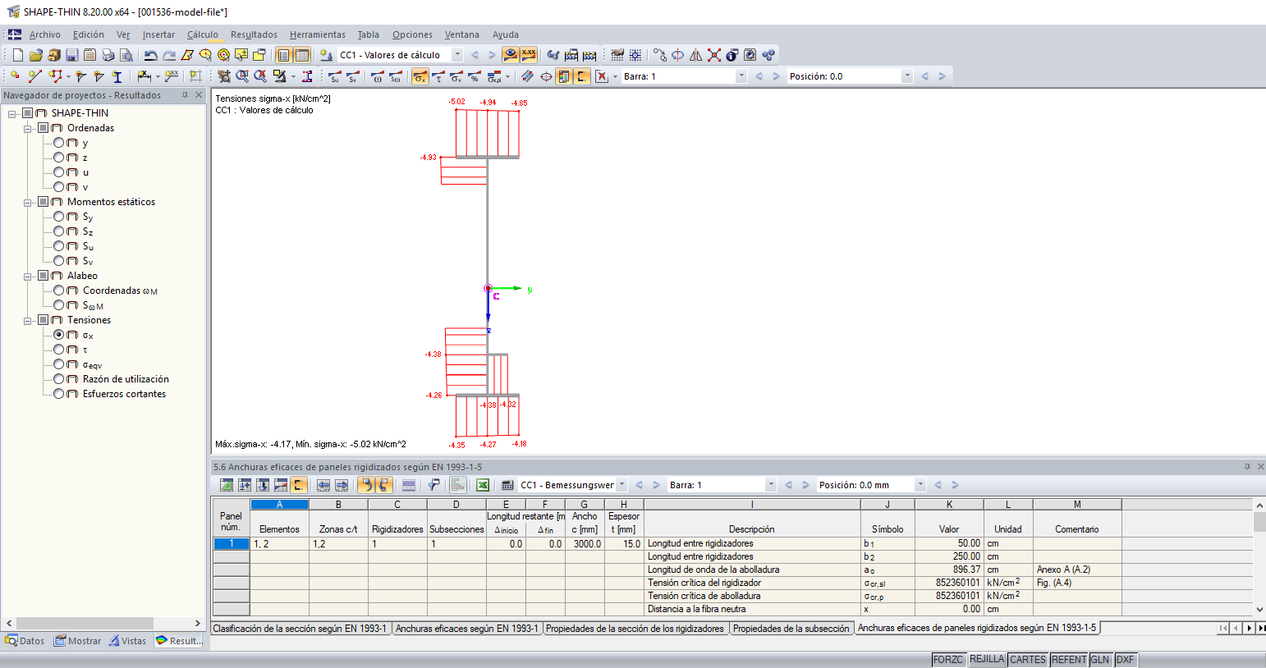Viewport: 1266px width, 668px height.
Task: Click the red X delete results icon
Action: tap(602, 76)
